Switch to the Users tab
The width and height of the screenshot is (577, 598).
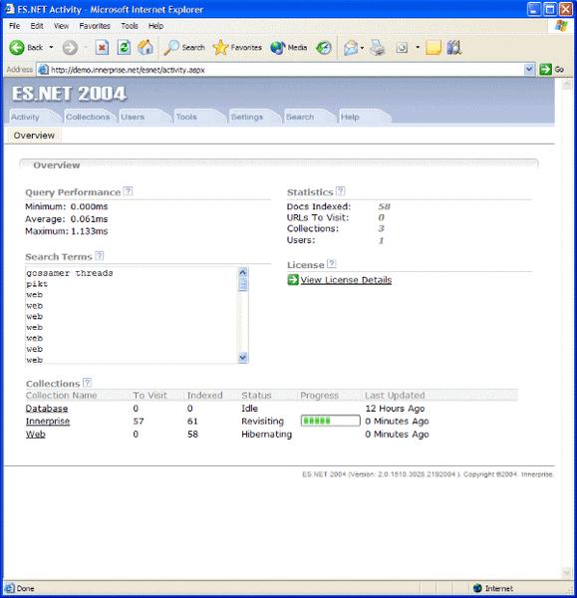(x=144, y=117)
